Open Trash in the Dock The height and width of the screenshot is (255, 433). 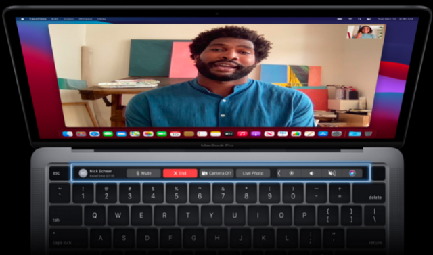[368, 134]
